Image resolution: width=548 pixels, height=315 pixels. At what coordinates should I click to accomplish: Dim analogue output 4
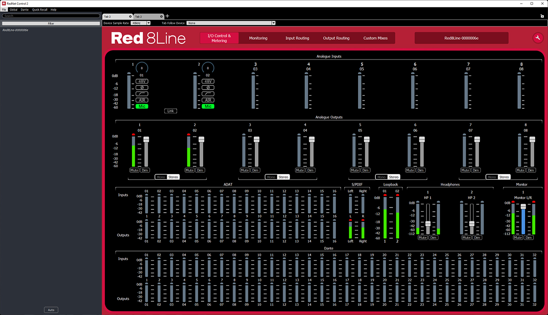[311, 170]
